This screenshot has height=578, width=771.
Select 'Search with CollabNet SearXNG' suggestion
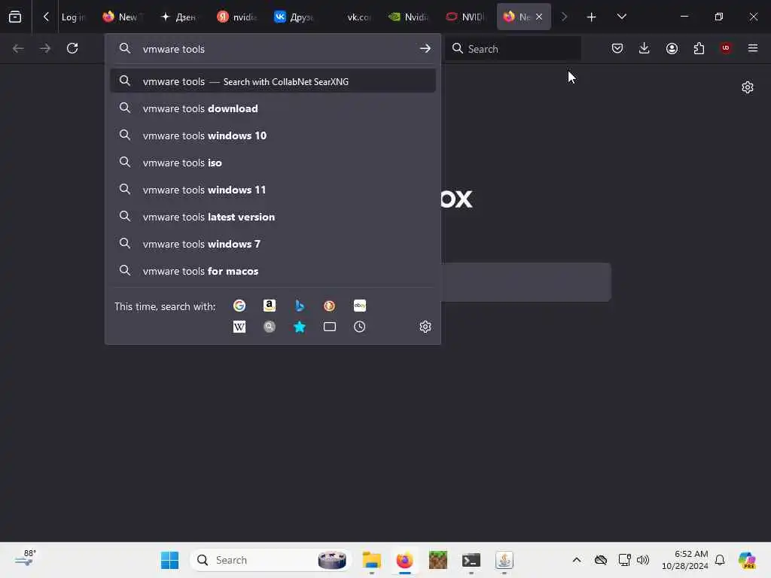point(273,81)
